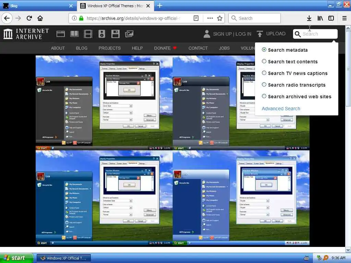Click the bottom-left blue theme screenshot
Image resolution: width=351 pixels, height=263 pixels.
pyautogui.click(x=104, y=198)
